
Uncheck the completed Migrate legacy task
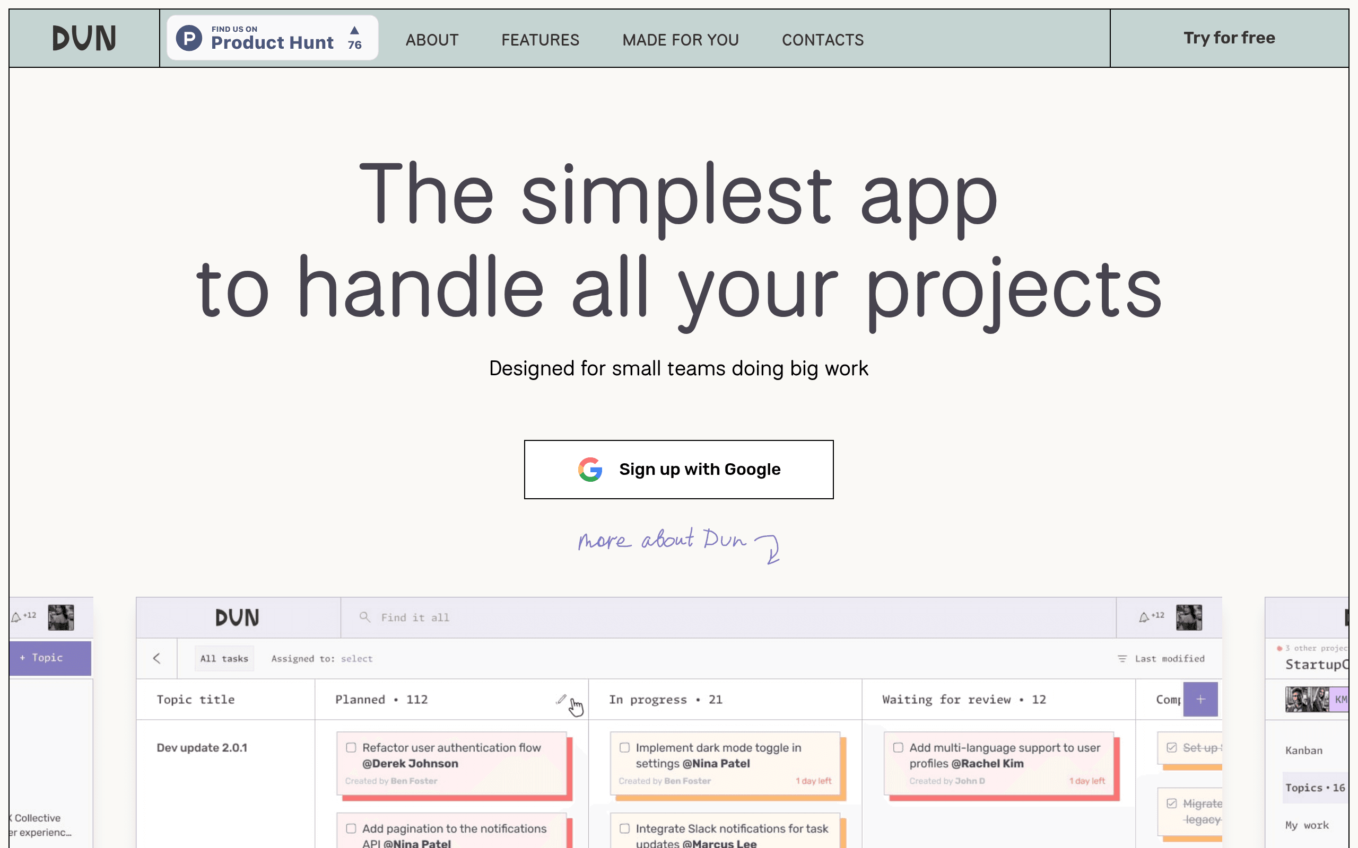pos(1172,803)
